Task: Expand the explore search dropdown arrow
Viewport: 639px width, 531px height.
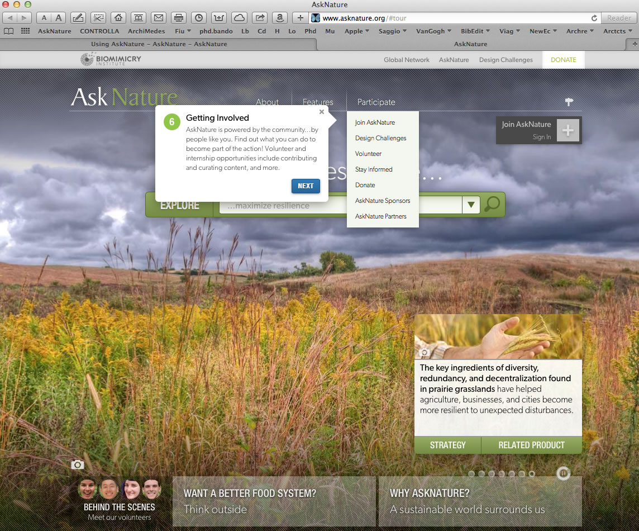Action: point(471,205)
